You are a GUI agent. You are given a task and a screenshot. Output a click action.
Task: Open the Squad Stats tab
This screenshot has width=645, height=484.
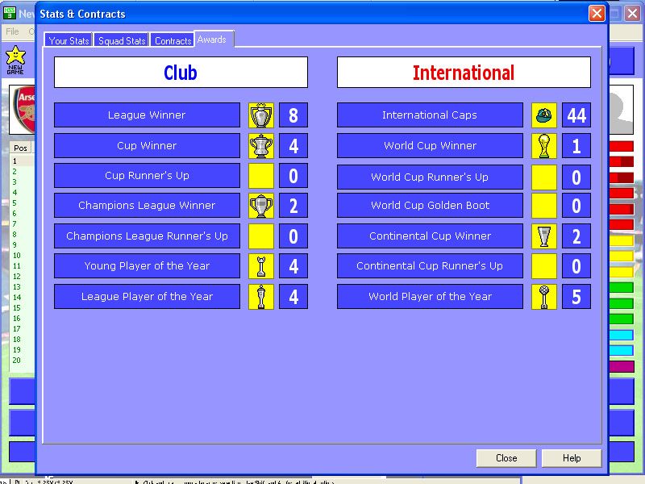[x=122, y=40]
